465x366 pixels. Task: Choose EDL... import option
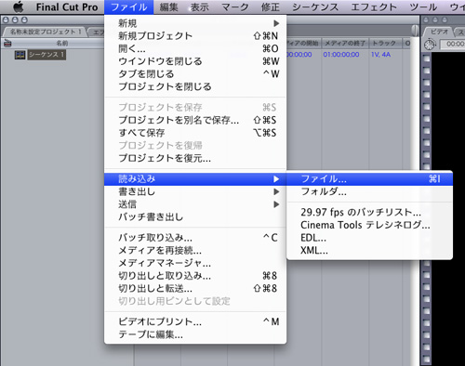369,238
